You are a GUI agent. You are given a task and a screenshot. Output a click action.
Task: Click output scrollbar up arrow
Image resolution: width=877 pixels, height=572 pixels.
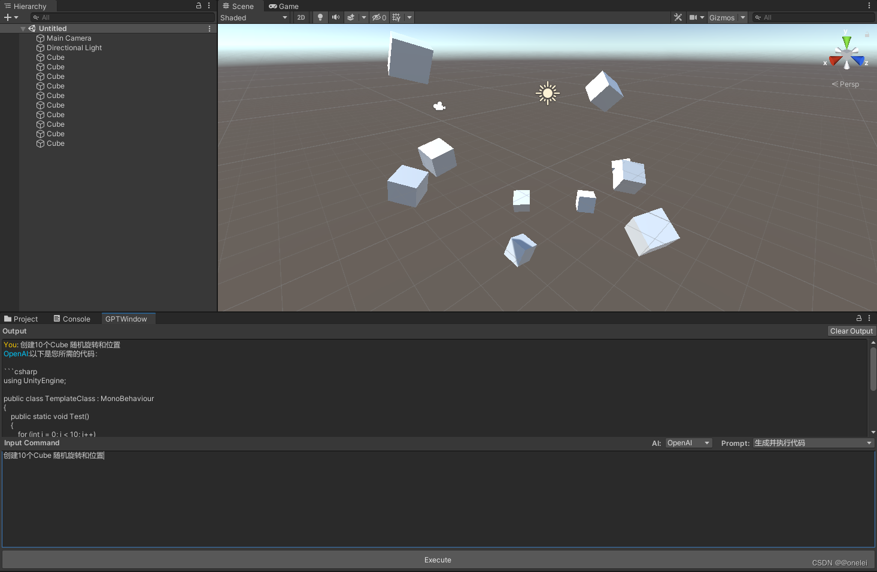873,342
